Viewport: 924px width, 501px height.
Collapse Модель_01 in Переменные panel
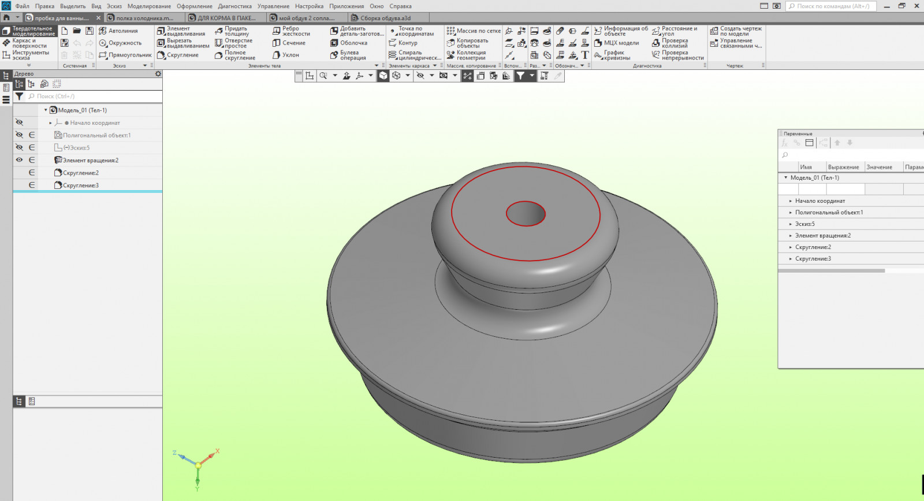click(785, 177)
